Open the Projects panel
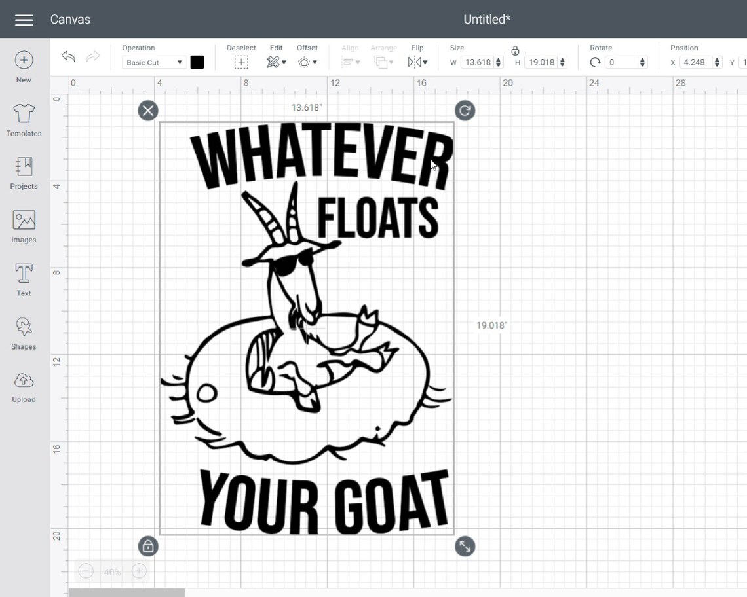747x597 pixels. click(24, 172)
